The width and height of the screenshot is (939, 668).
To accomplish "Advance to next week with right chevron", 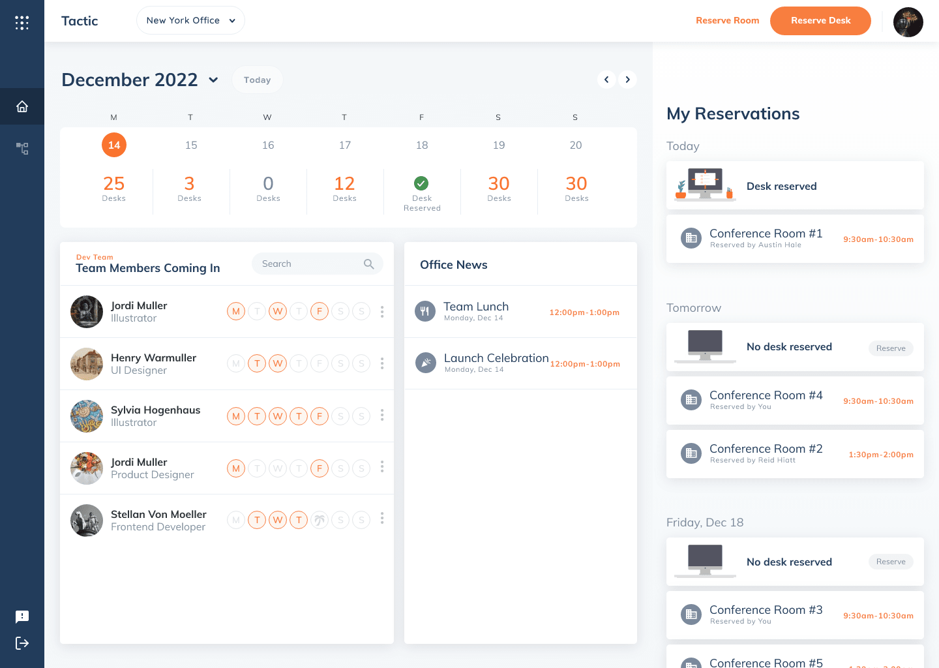I will tap(627, 79).
